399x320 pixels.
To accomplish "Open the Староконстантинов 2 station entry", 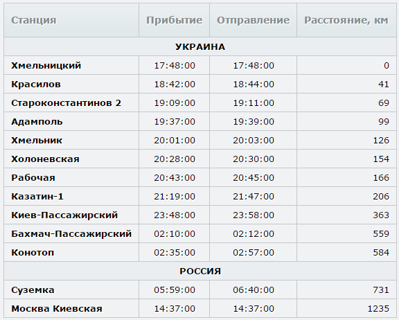I will click(x=66, y=103).
